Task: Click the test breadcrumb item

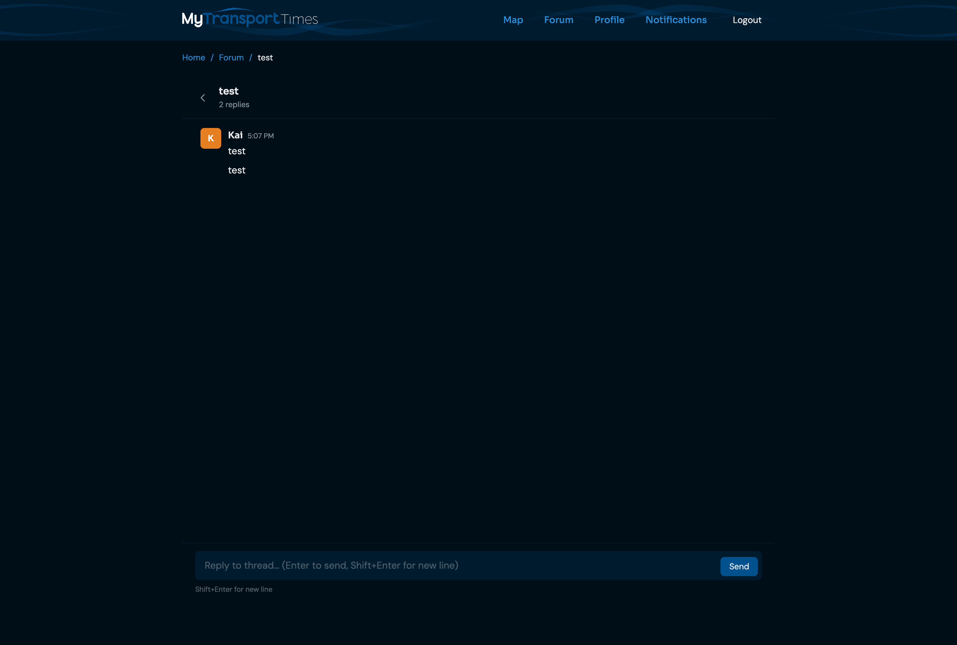Action: pyautogui.click(x=265, y=57)
